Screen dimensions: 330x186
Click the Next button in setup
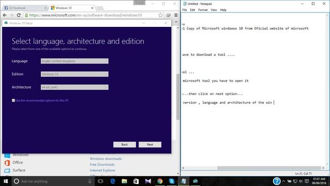[150, 145]
